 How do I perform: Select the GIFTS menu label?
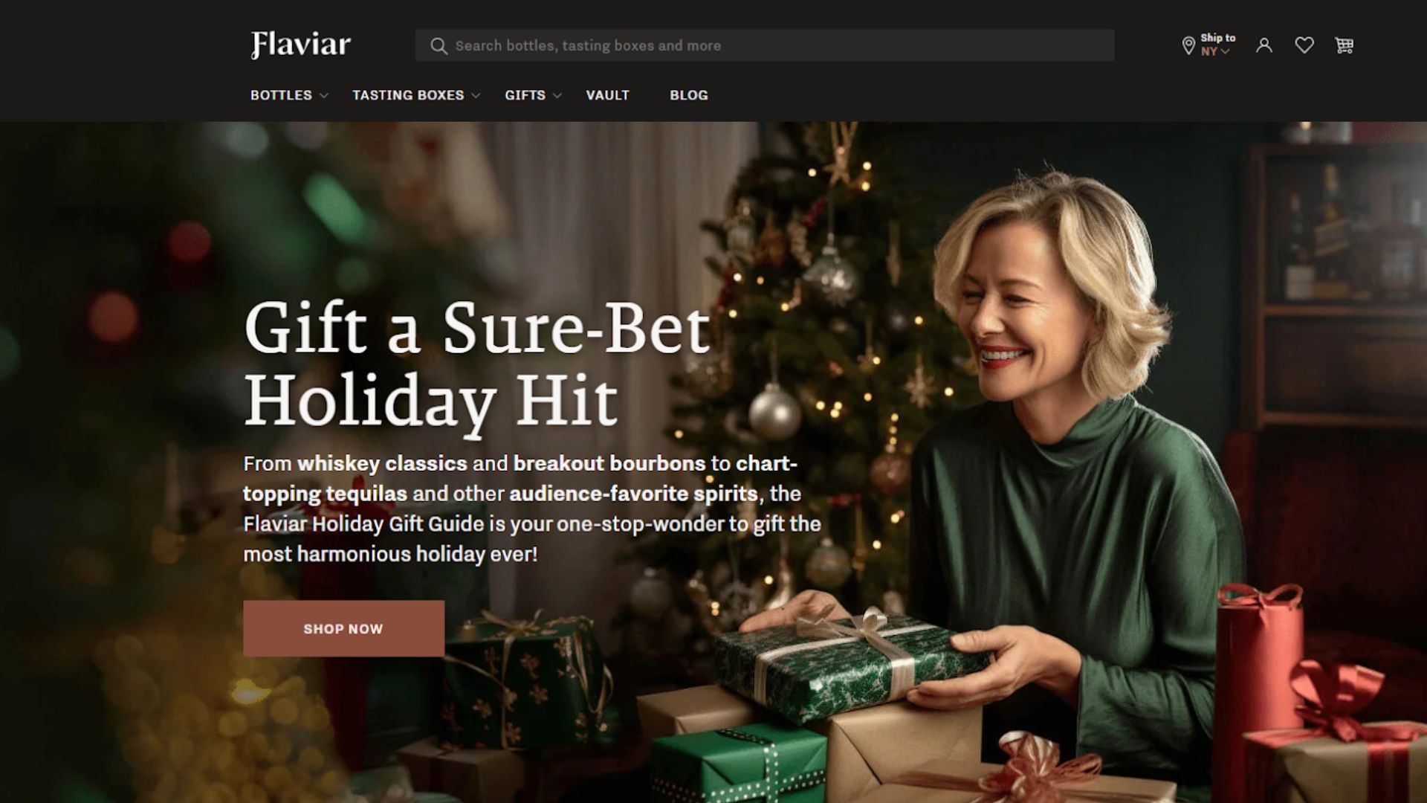click(525, 95)
